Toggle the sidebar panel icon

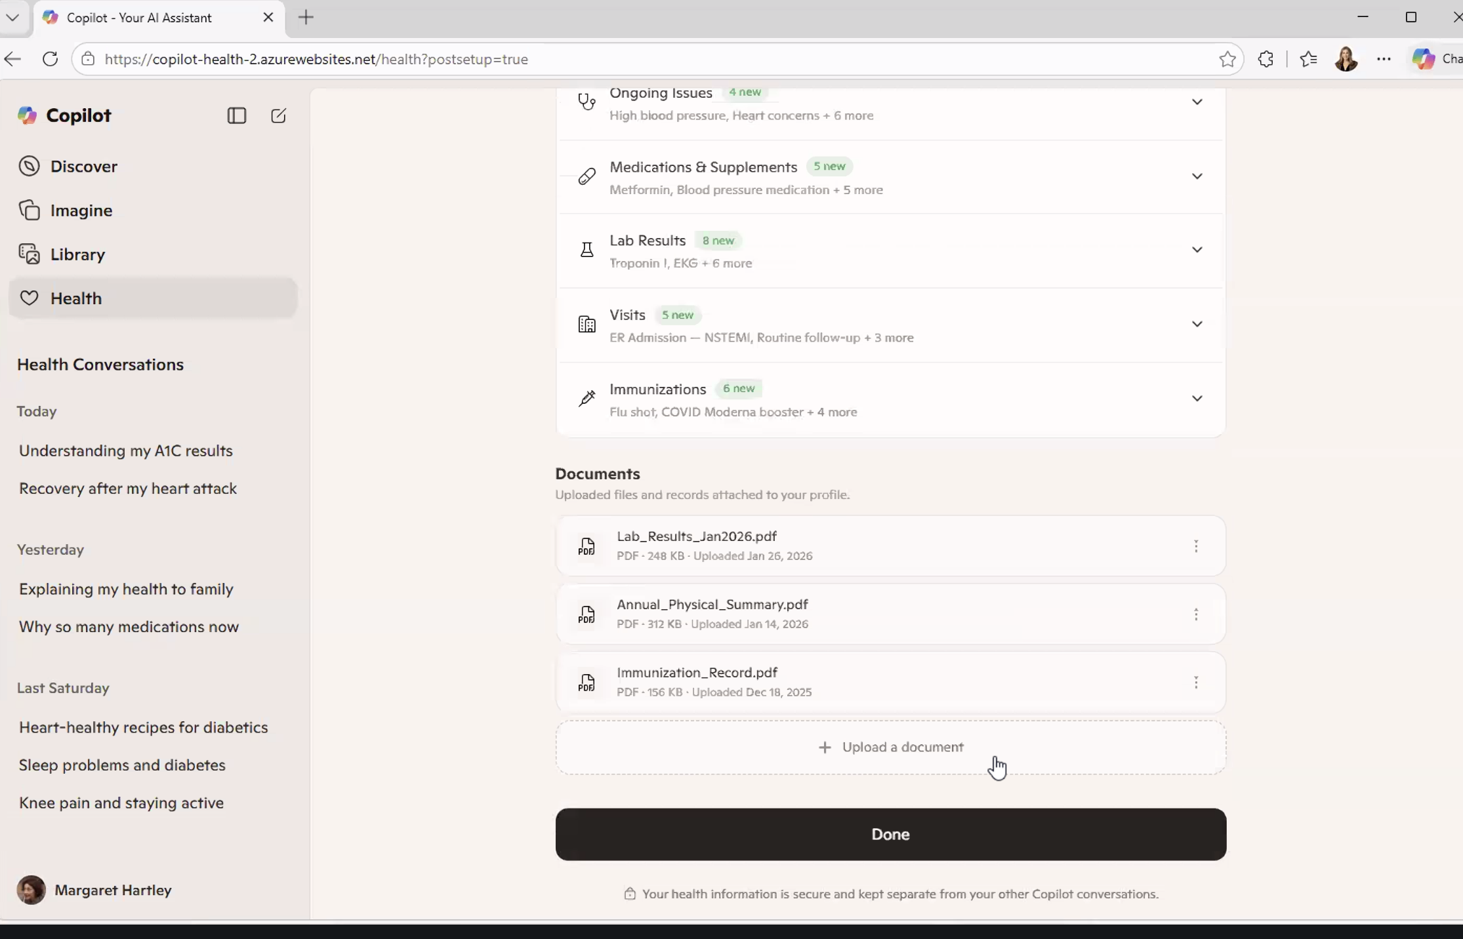[x=237, y=116]
